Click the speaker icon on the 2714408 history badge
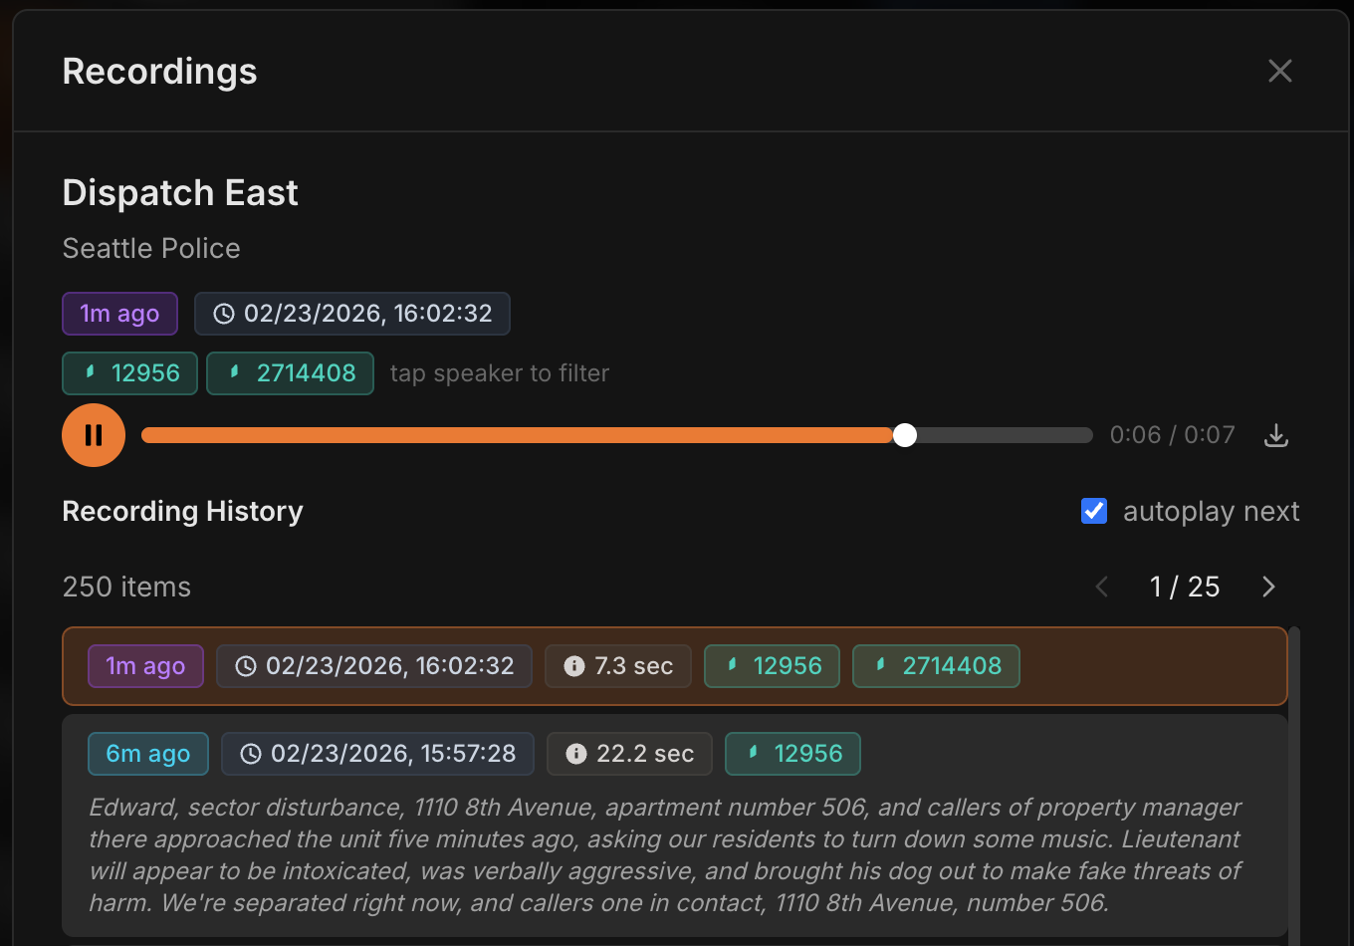Screen dimensions: 1354x946 [880, 666]
